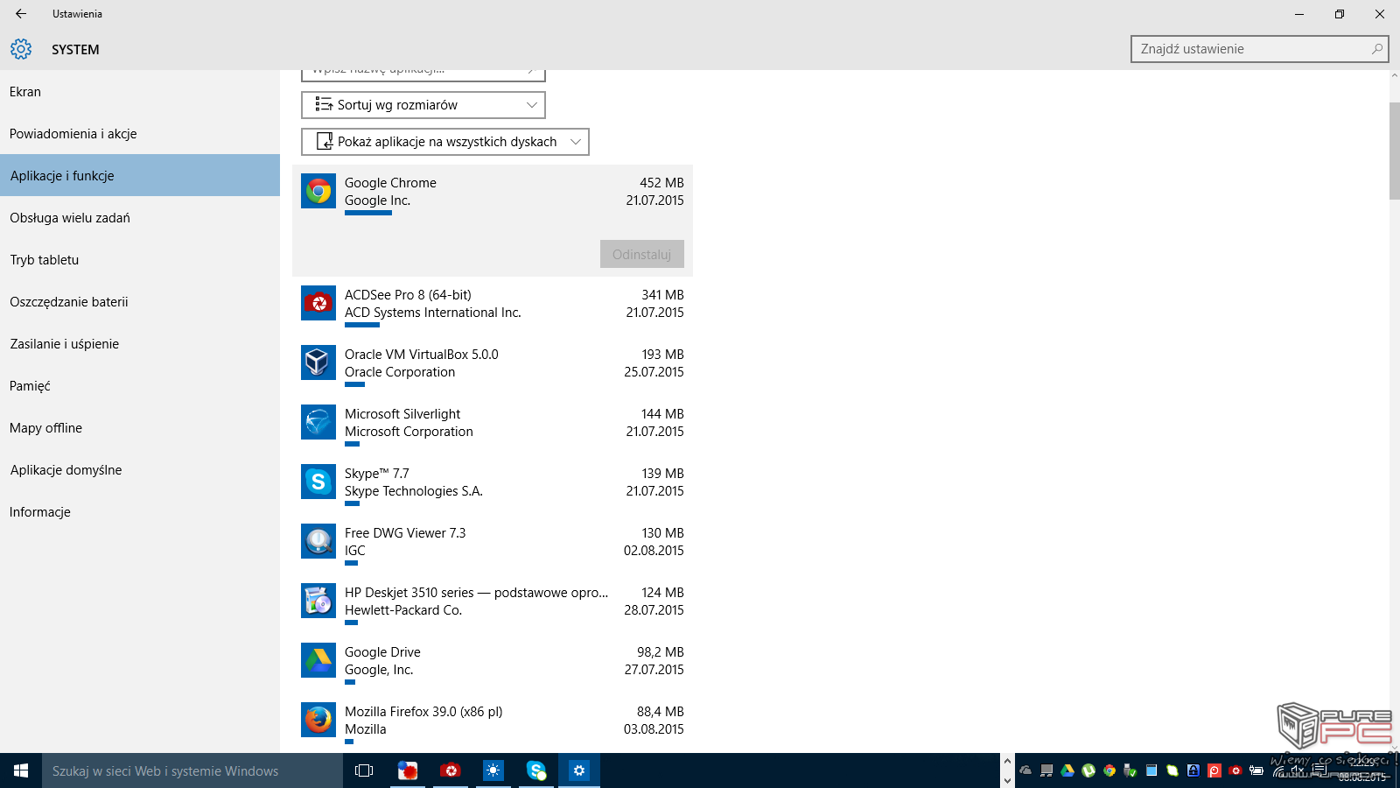Click the red P tray icon

point(1214,770)
